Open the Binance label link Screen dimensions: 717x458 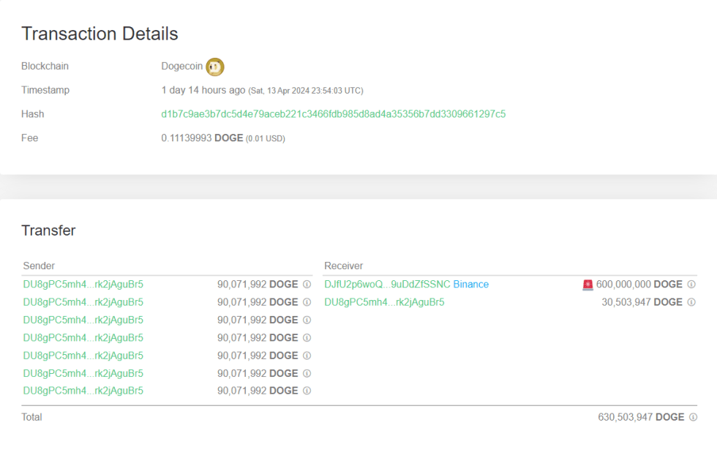(x=470, y=284)
